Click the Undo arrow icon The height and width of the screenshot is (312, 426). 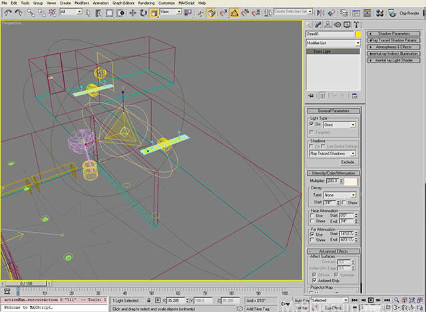[8, 13]
